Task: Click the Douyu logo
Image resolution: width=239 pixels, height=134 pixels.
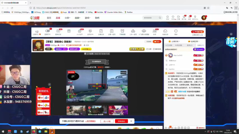Action: pos(35,18)
